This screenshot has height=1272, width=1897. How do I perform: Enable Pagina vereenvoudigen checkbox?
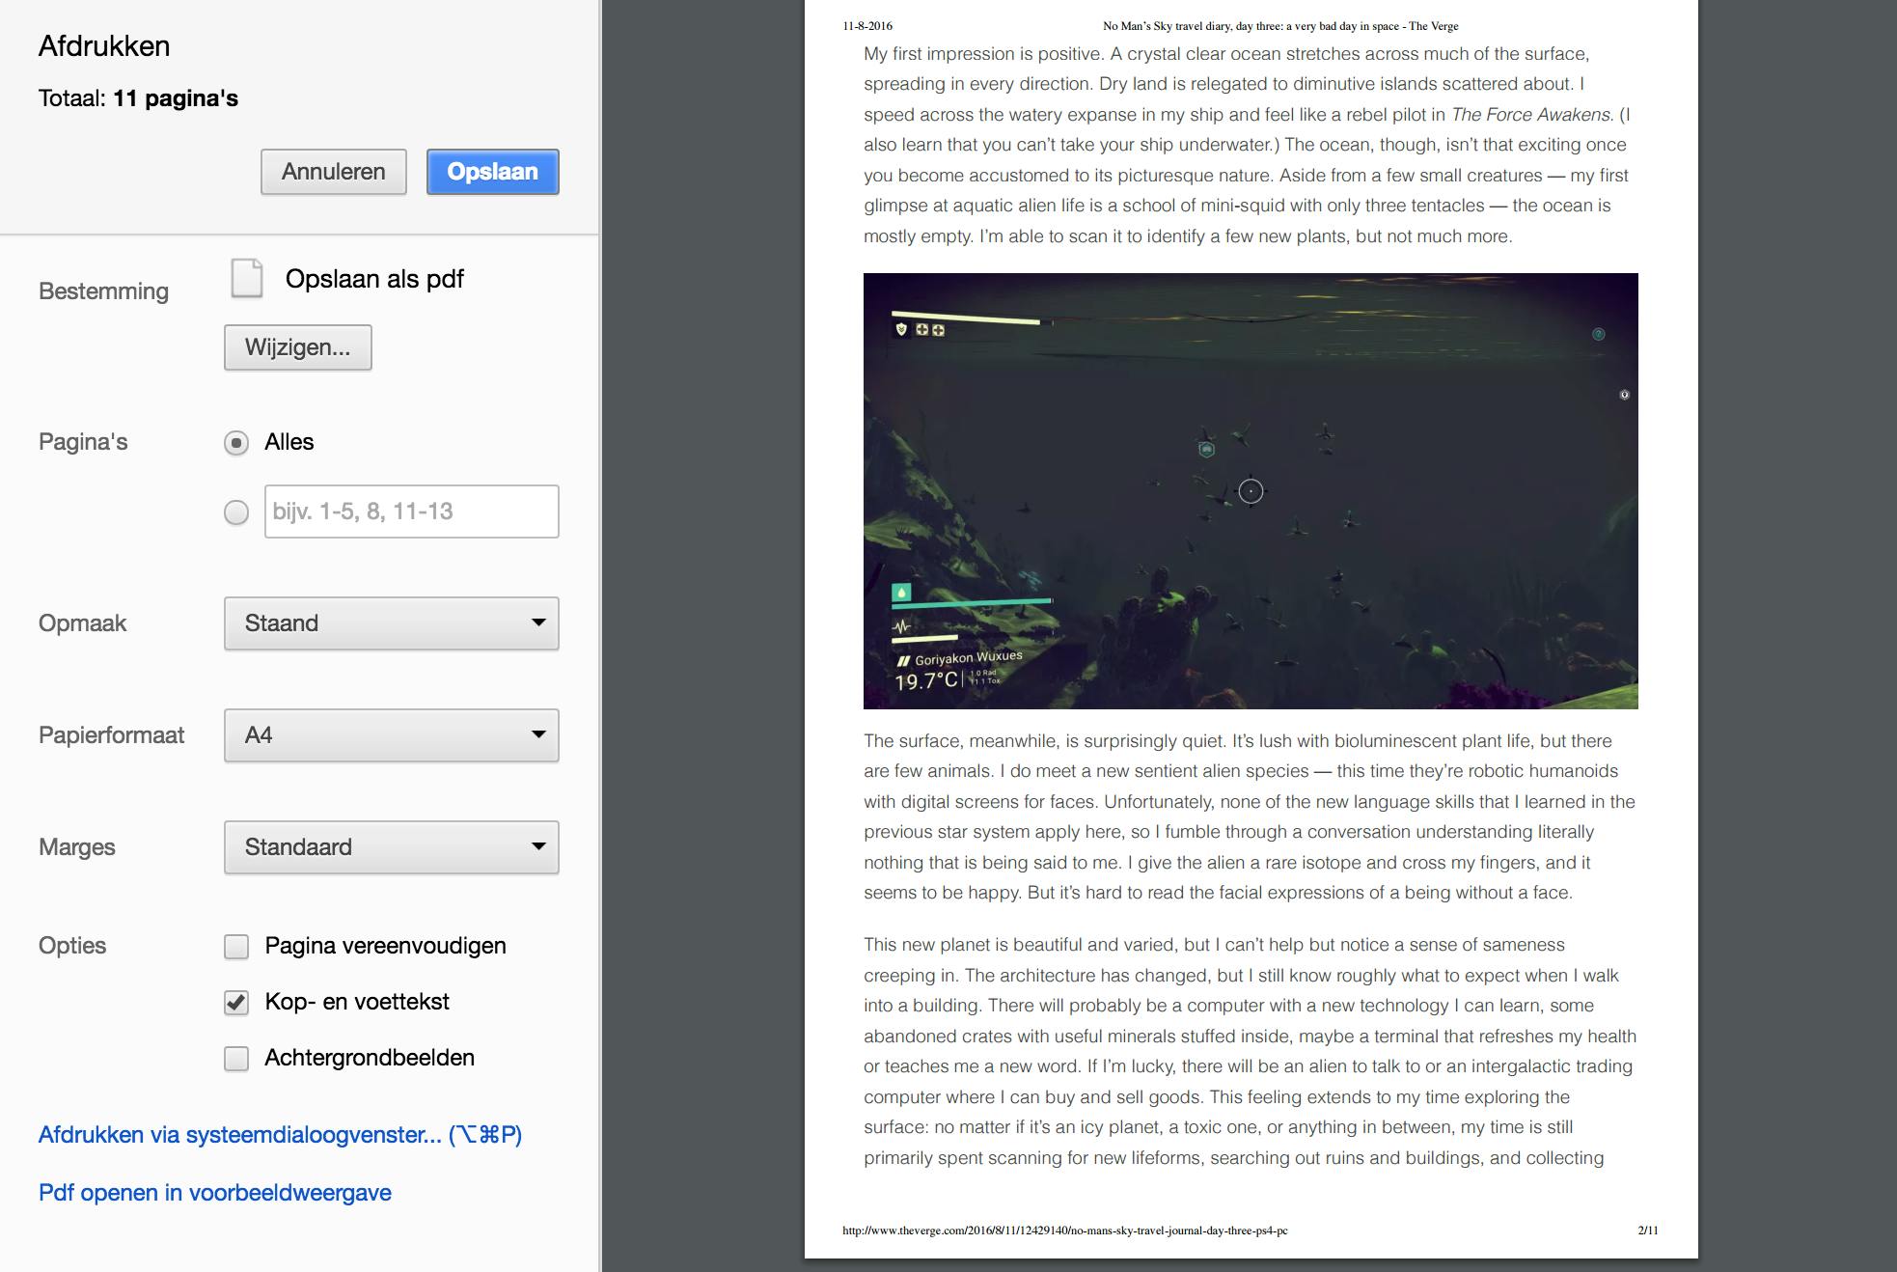[236, 947]
